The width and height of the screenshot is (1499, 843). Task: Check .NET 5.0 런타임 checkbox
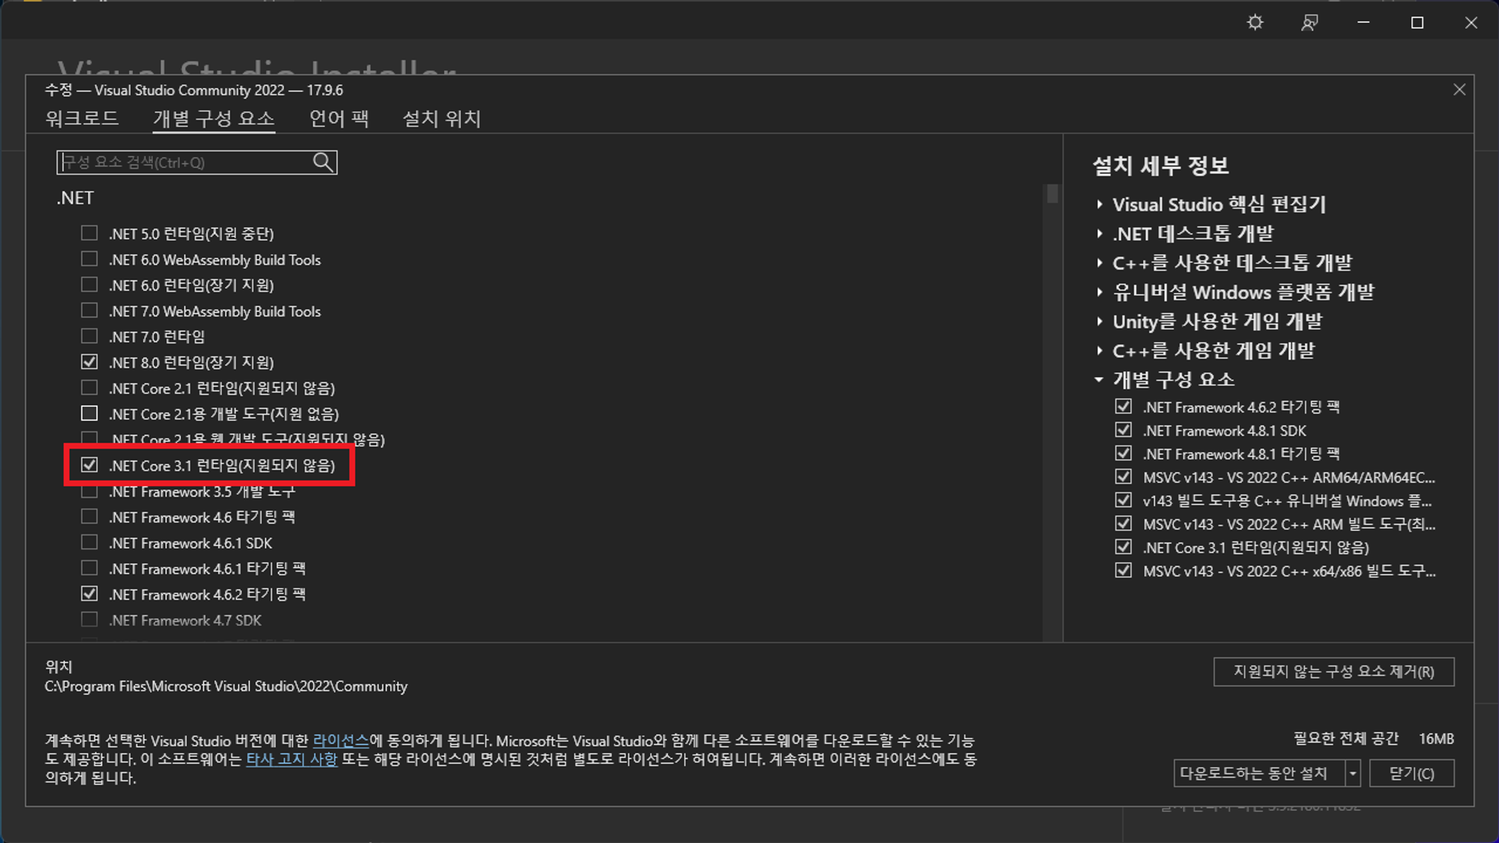[x=89, y=233]
